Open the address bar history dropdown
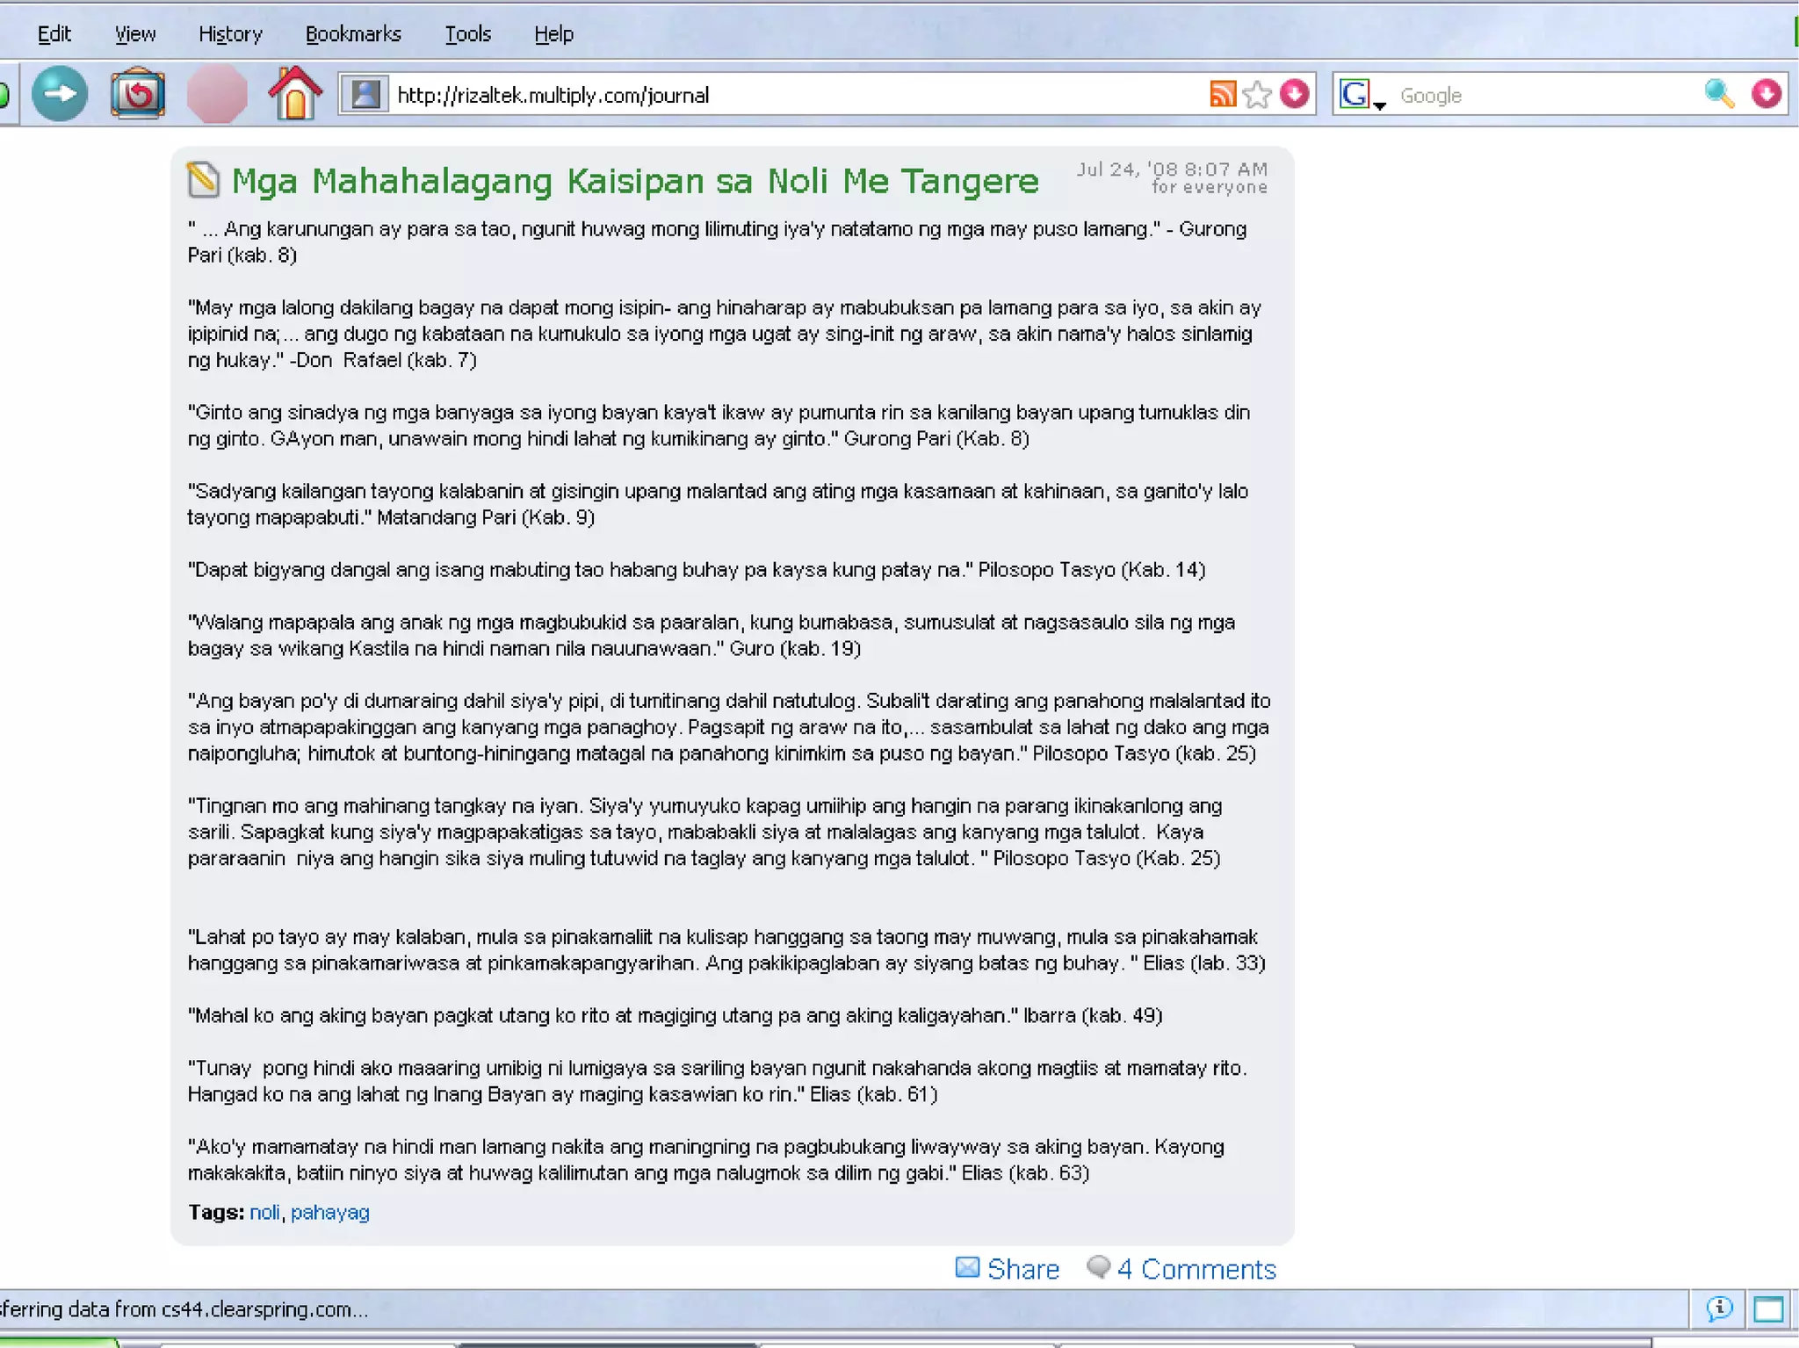This screenshot has height=1348, width=1799. pyautogui.click(x=1294, y=94)
